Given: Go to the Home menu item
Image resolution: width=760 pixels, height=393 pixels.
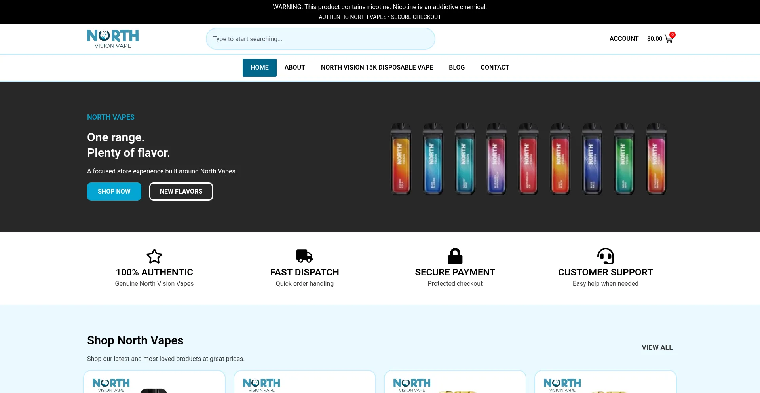Looking at the screenshot, I should pyautogui.click(x=260, y=68).
